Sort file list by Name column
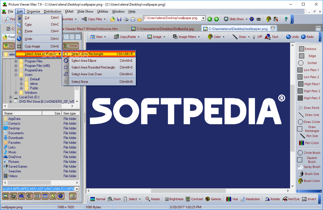 pos(22,113)
